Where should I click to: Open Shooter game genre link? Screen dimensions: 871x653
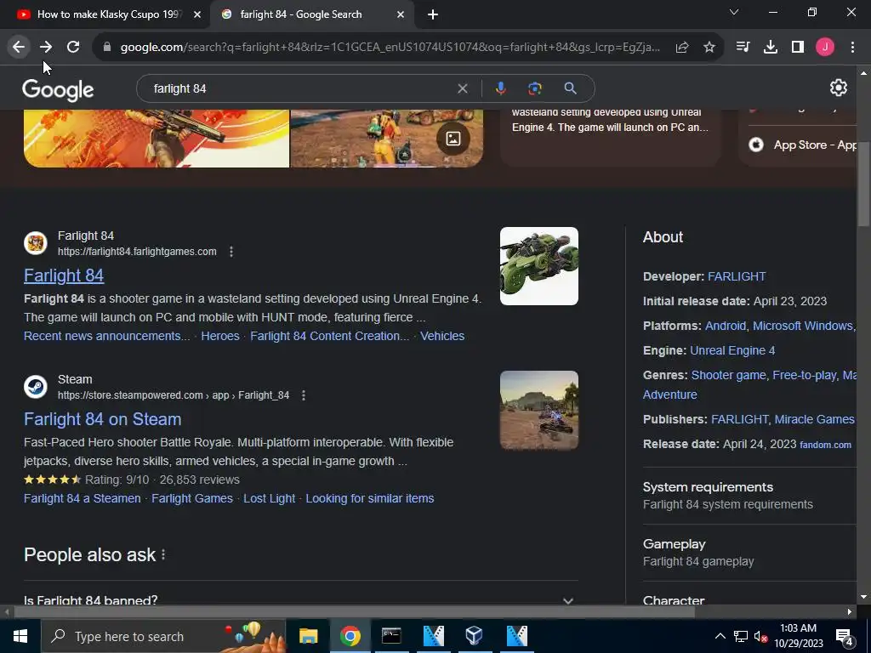728,375
